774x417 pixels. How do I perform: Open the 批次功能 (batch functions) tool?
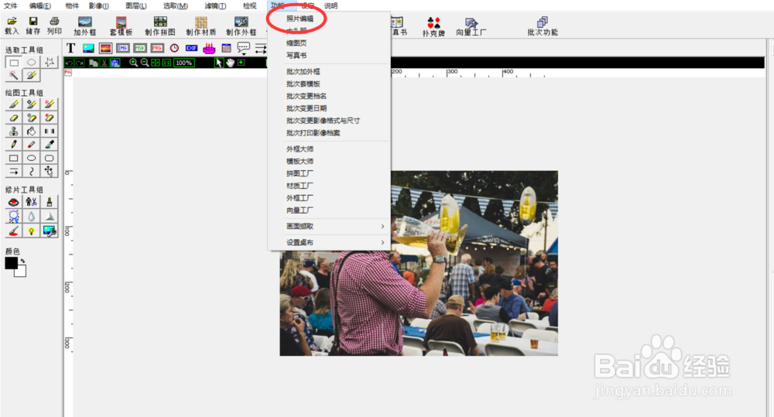point(543,26)
